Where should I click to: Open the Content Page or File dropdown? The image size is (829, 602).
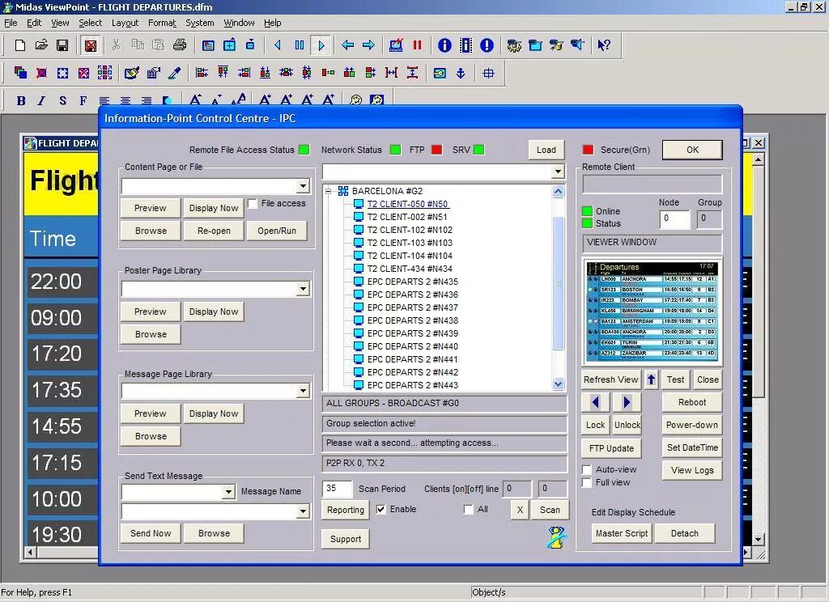point(303,186)
